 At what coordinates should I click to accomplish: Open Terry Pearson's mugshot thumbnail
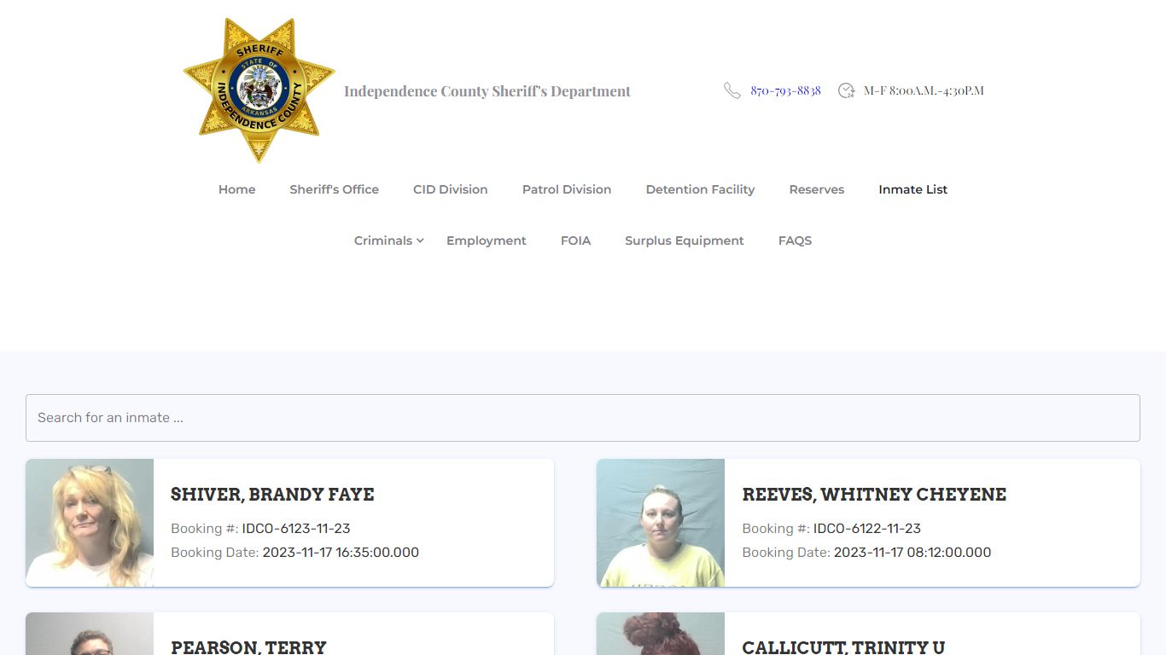click(x=90, y=634)
